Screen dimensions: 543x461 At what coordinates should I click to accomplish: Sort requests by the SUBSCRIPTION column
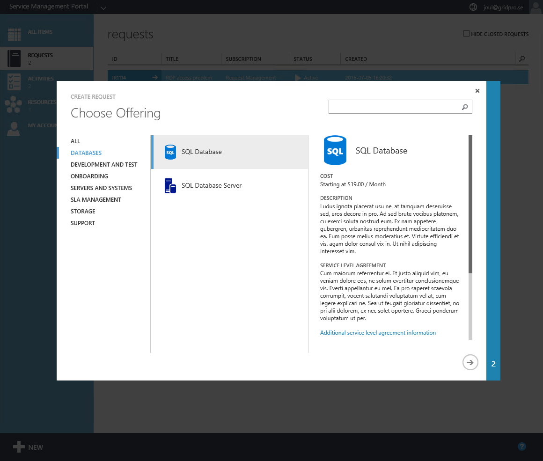click(x=243, y=59)
